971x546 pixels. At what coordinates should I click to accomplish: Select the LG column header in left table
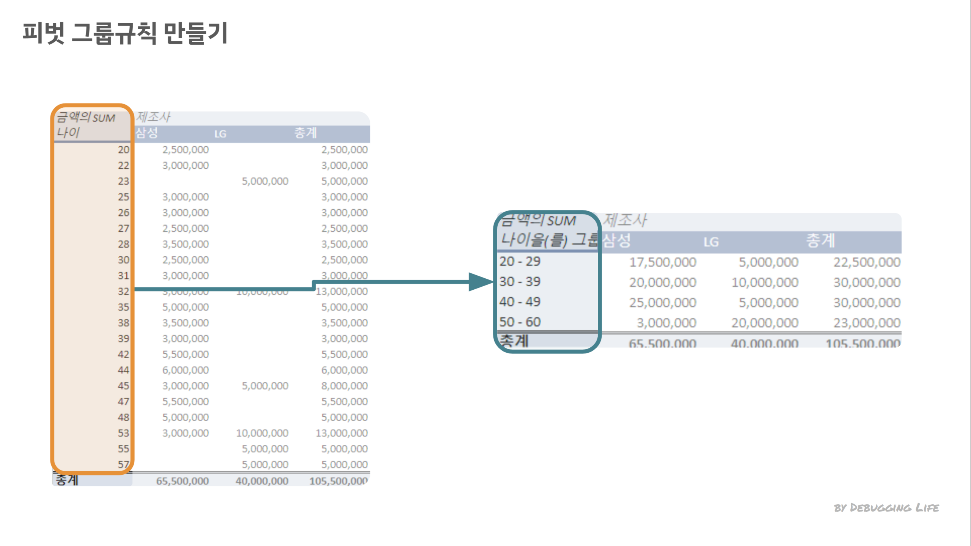220,134
